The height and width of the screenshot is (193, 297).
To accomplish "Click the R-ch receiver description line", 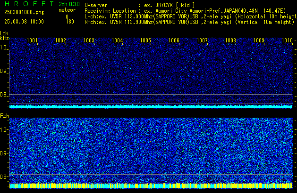I will (x=189, y=22).
